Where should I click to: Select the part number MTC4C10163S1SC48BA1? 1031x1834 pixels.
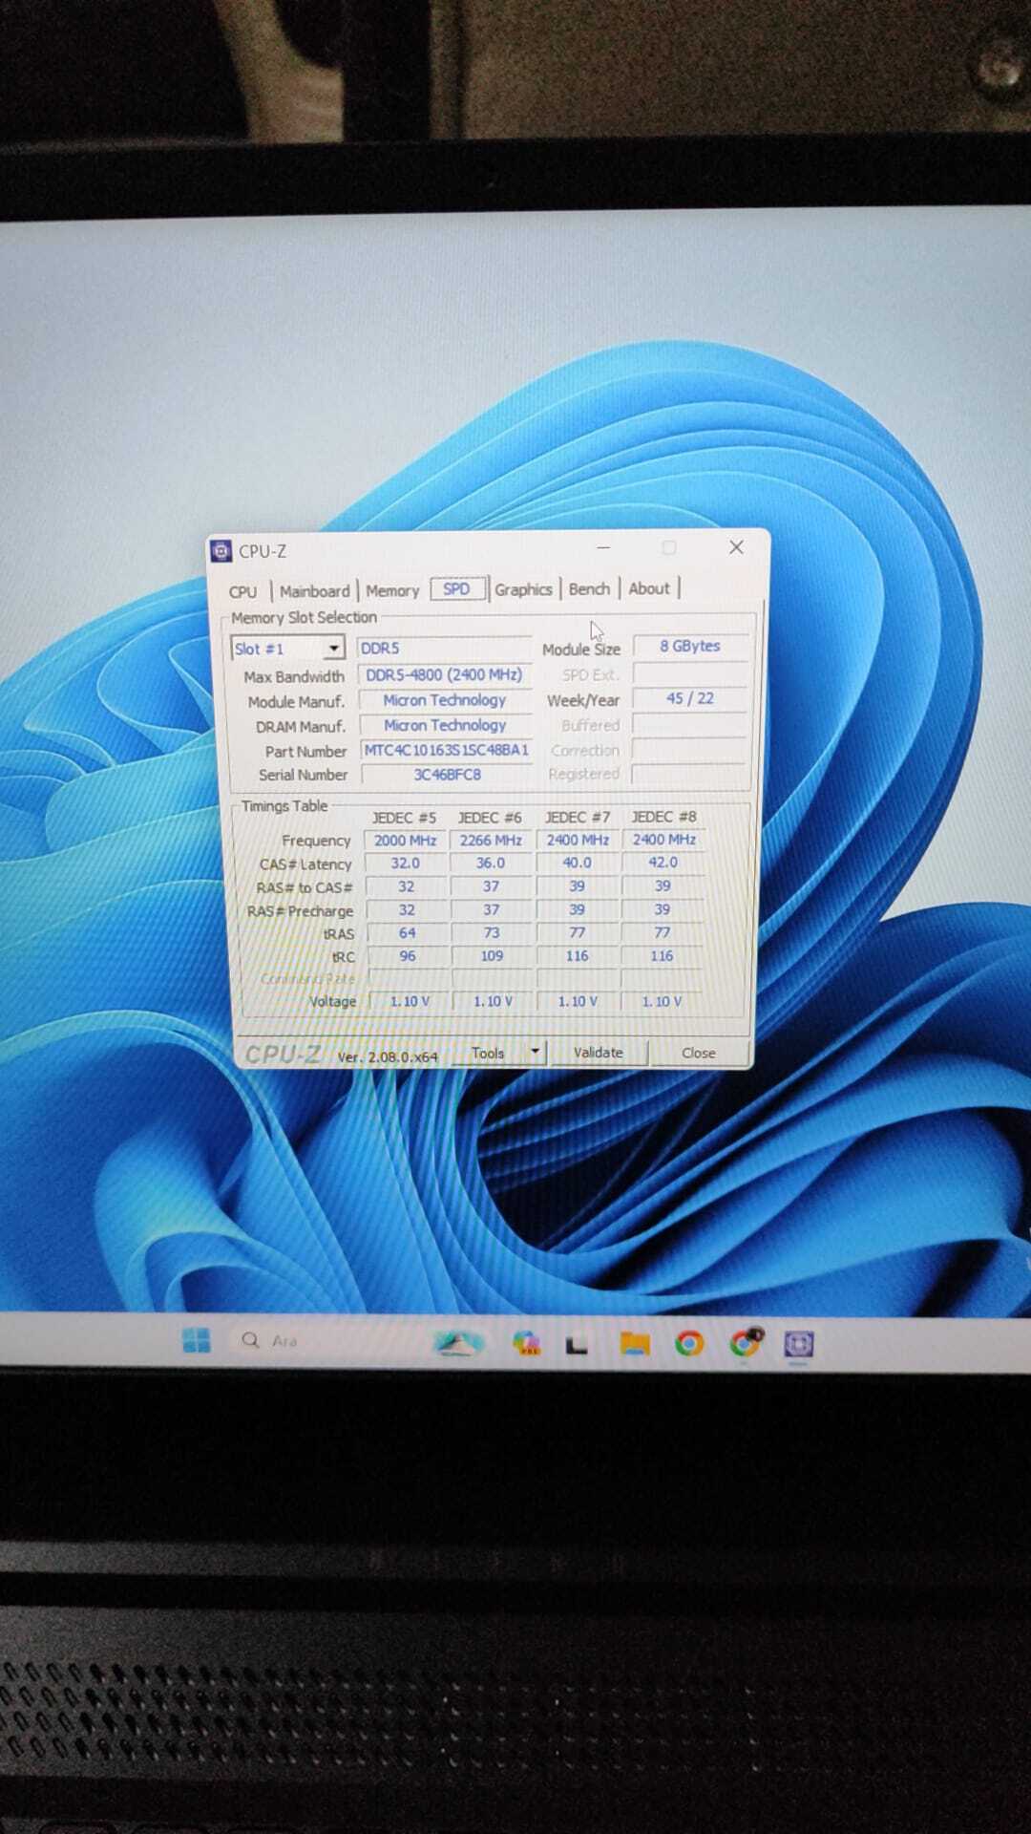(446, 750)
